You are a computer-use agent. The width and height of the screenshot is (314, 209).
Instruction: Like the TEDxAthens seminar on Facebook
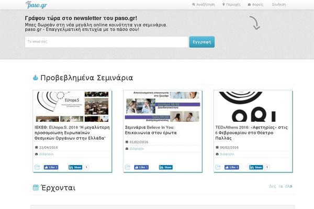click(232, 167)
